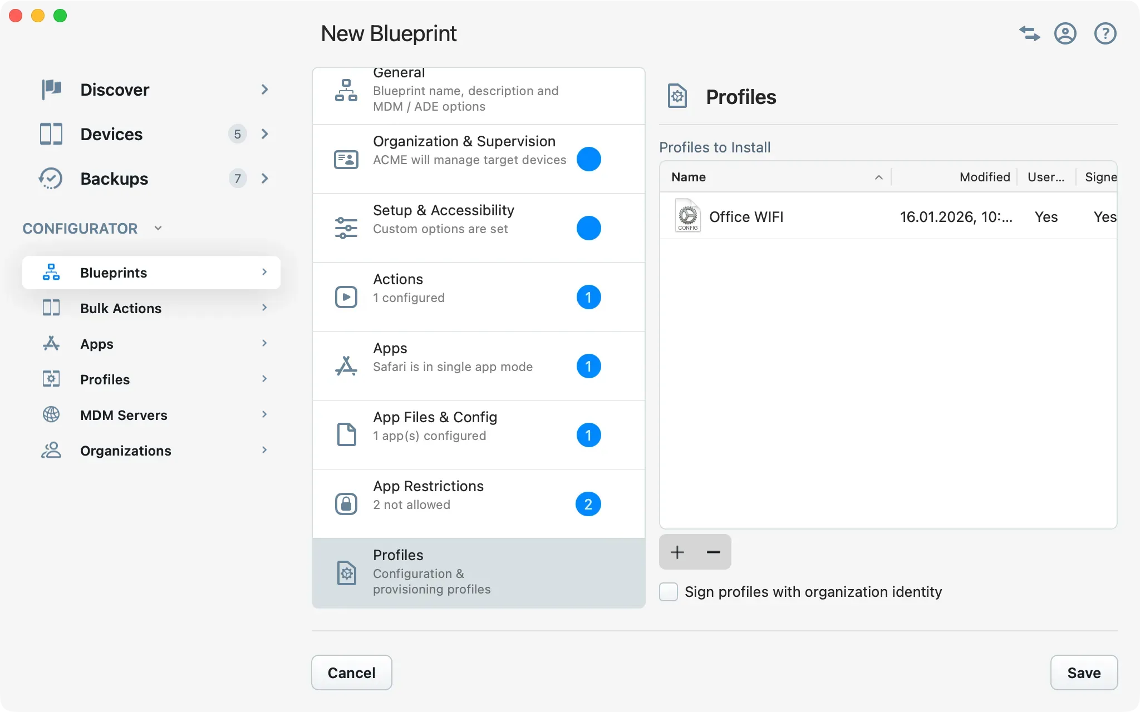This screenshot has height=712, width=1140.
Task: Enable Sign profiles with organization identity
Action: point(667,592)
